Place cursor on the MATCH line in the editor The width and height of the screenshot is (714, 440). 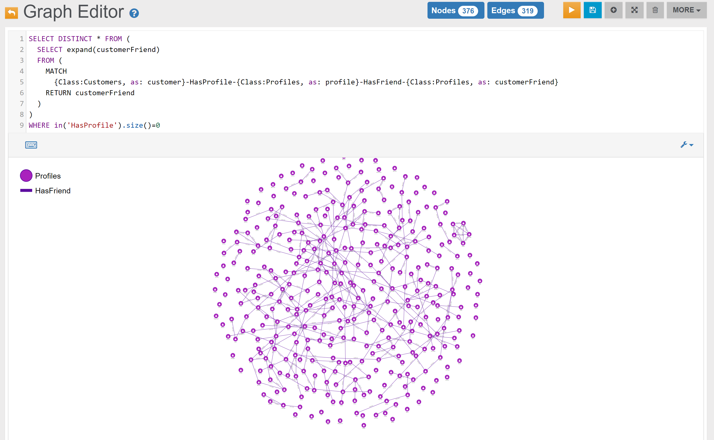tap(56, 71)
